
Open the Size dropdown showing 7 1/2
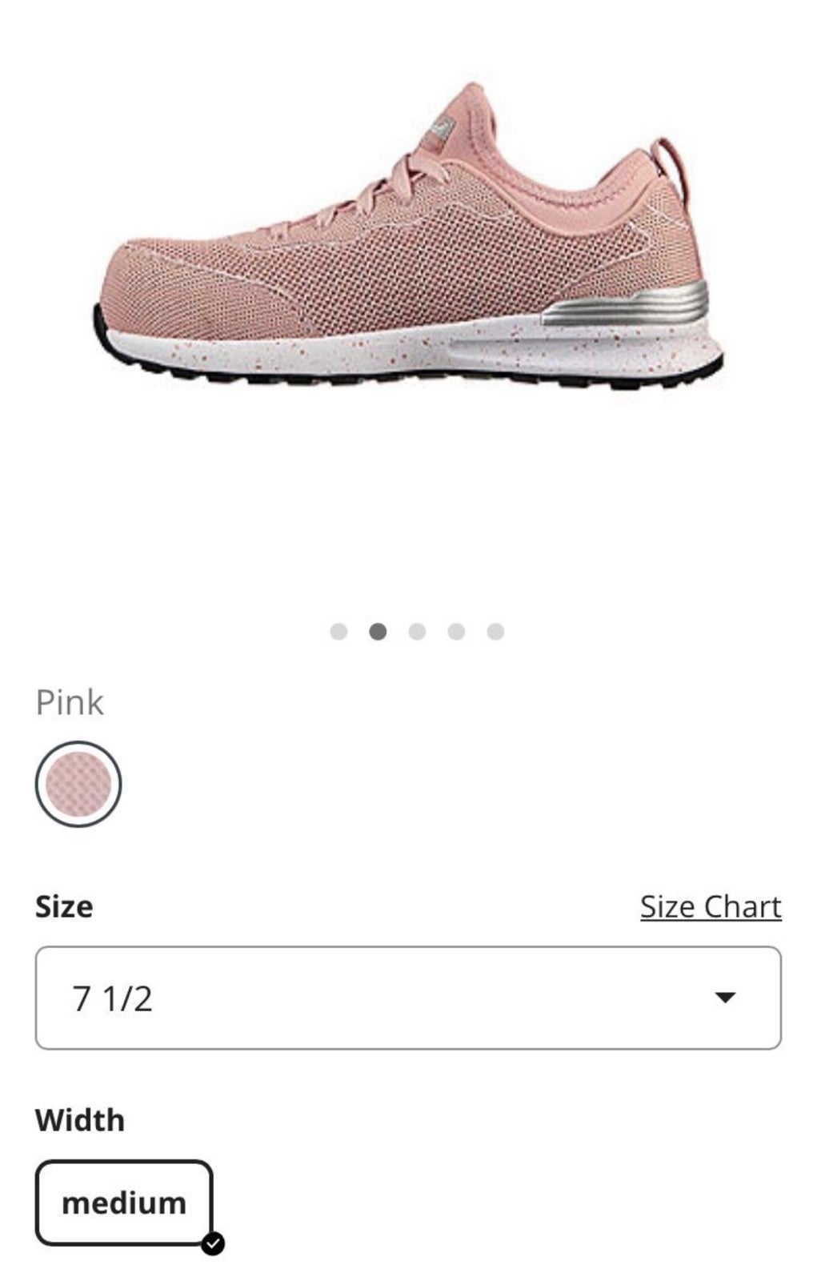[x=408, y=998]
